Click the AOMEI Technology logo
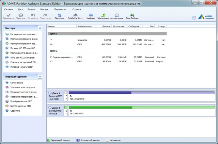 click(x=206, y=17)
